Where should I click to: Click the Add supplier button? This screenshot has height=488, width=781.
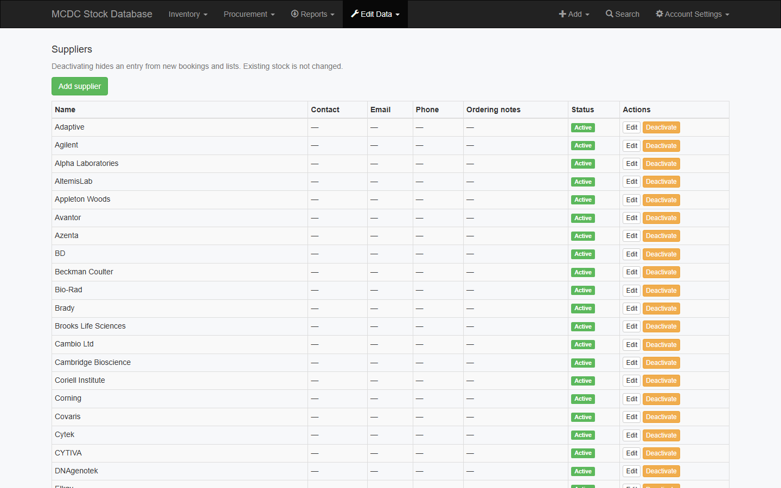tap(80, 86)
